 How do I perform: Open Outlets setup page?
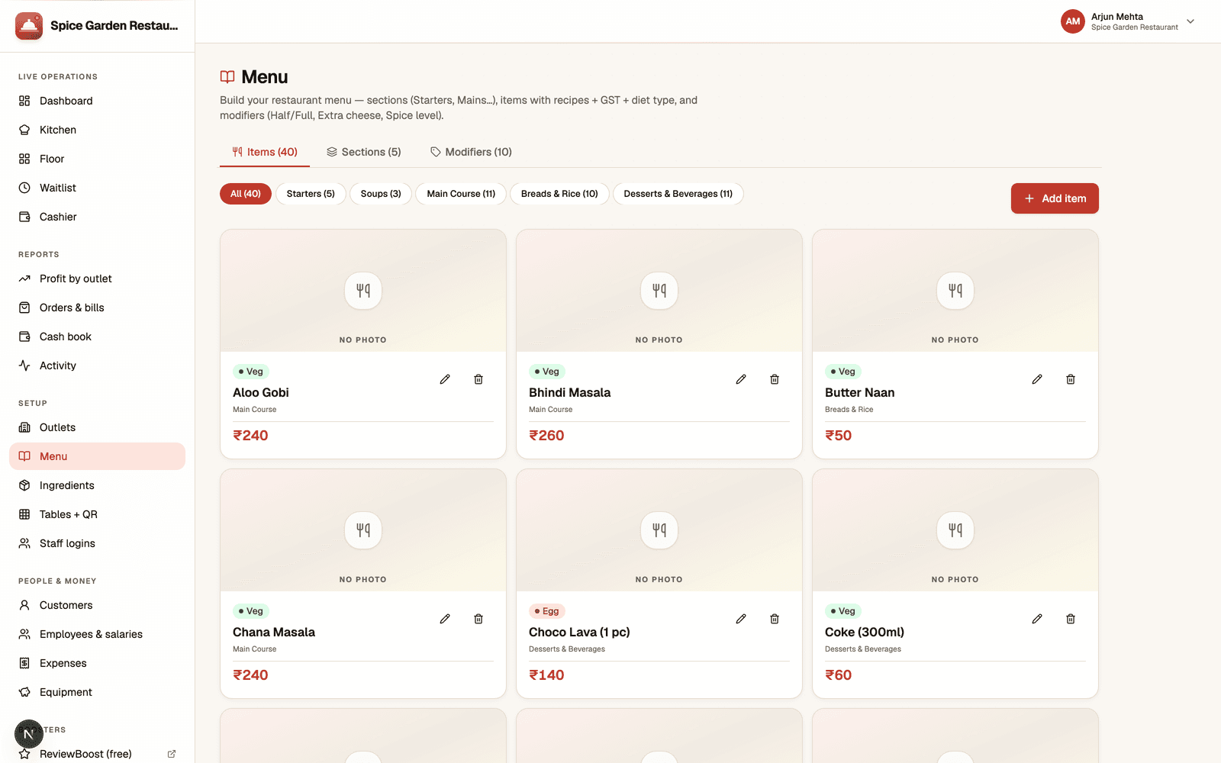[x=97, y=427]
